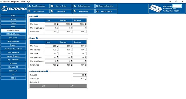Click the Moving section info icon
Viewport: 186px width, 99px height.
(x=37, y=38)
